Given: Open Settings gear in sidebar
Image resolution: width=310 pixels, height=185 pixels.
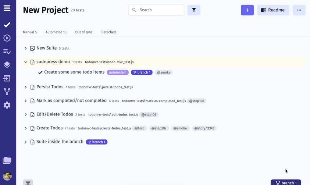Looking at the screenshot, I should click(7, 105).
